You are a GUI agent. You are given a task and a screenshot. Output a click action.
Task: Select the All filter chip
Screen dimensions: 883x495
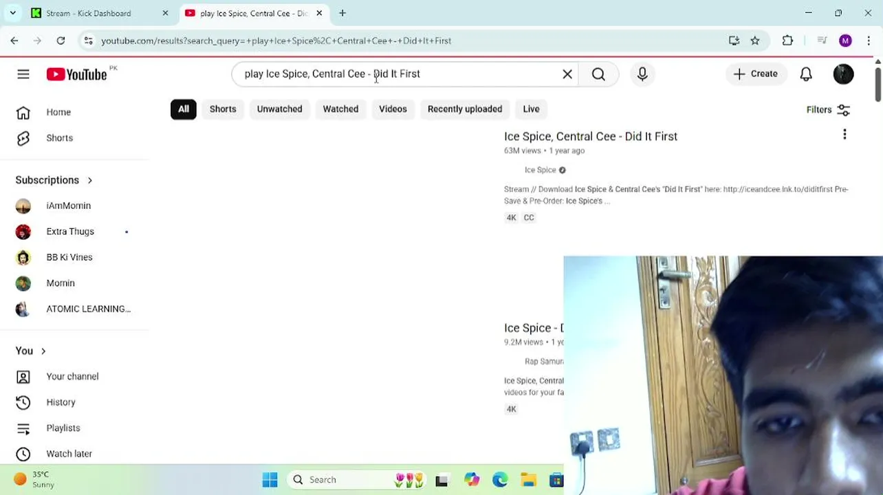click(x=184, y=109)
